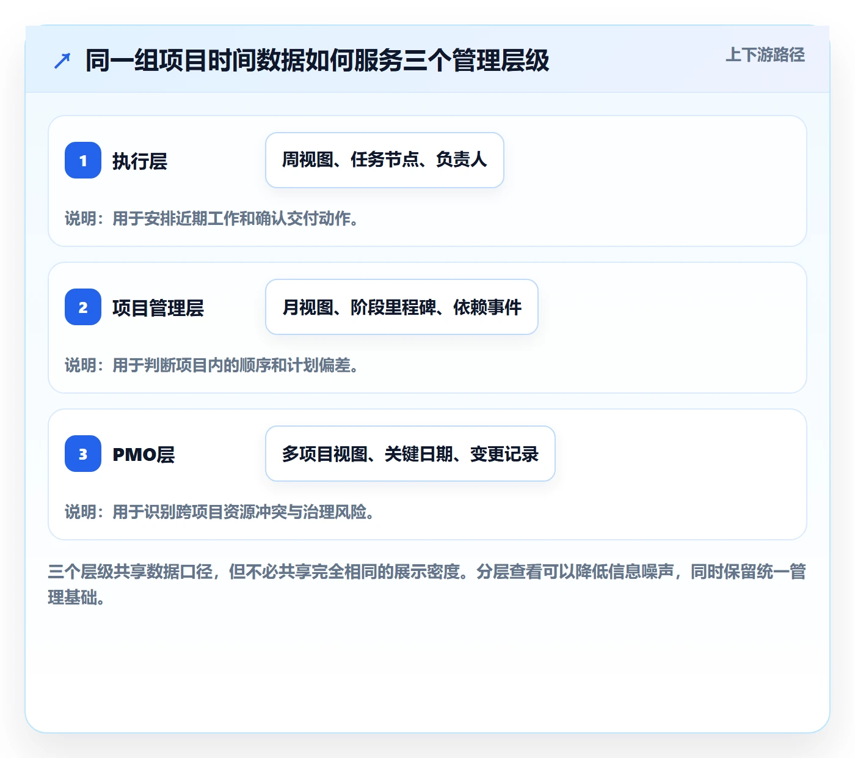Viewport: 855px width, 758px height.
Task: Select the 多项目视图、关键日期、变更记录 chip
Action: [410, 454]
